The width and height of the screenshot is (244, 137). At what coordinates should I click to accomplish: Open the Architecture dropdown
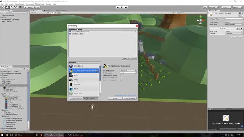point(128,73)
